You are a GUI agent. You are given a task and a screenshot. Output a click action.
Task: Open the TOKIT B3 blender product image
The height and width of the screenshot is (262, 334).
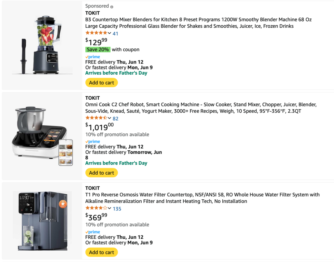tap(42, 45)
